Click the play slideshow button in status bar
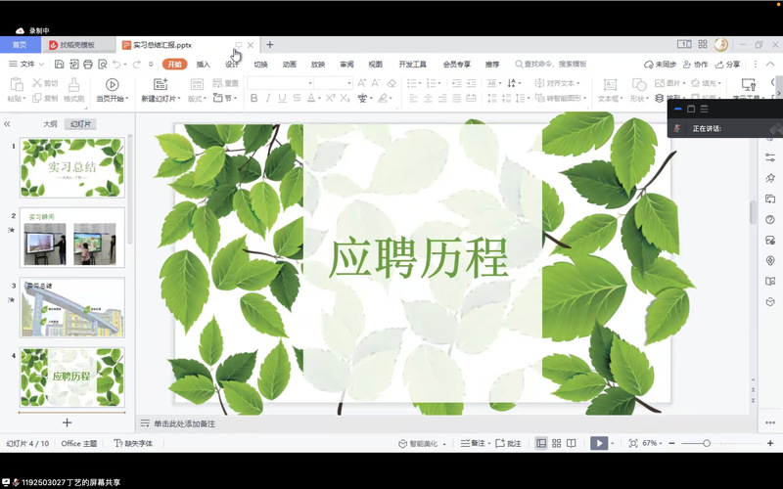Image resolution: width=783 pixels, height=489 pixels. click(x=598, y=443)
